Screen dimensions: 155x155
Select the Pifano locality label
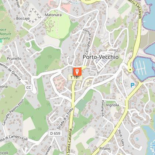105,148
